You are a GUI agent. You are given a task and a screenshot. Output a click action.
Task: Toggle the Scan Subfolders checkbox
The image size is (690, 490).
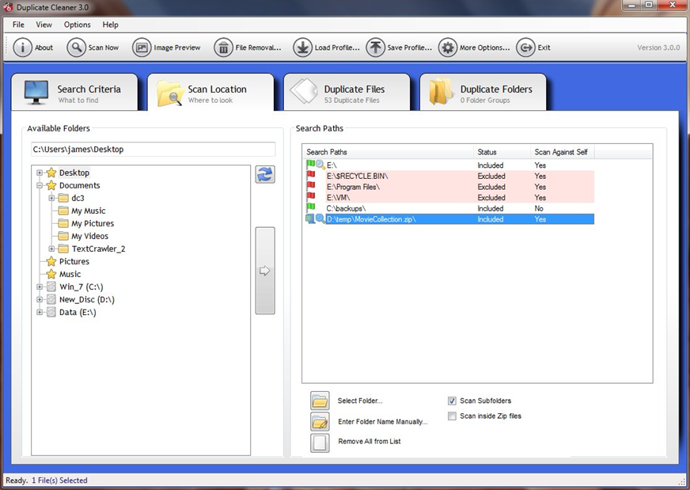point(452,401)
